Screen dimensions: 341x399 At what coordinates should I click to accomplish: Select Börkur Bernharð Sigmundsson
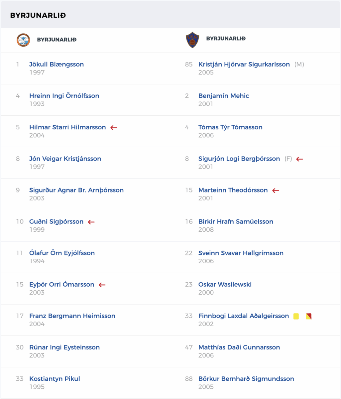(x=246, y=379)
